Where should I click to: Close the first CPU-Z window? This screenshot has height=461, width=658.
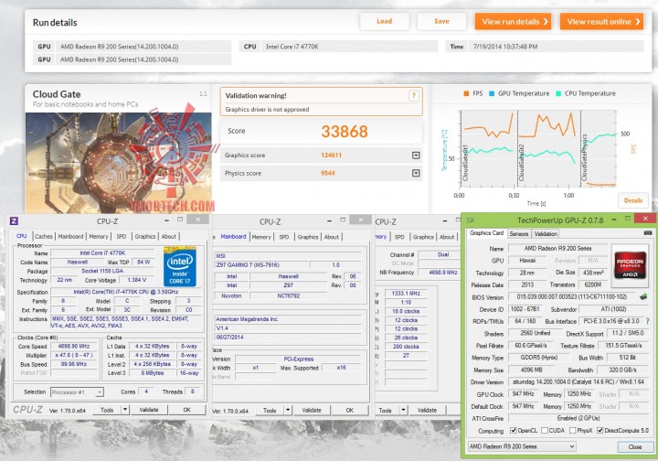(x=197, y=220)
